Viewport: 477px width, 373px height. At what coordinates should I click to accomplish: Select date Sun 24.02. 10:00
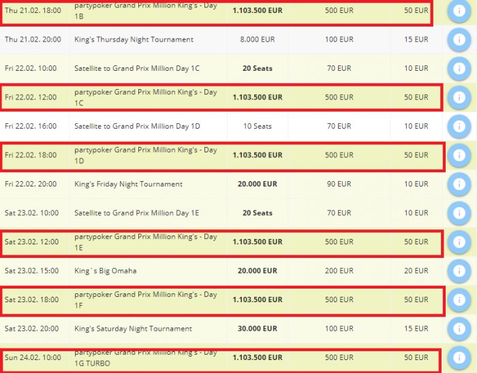pyautogui.click(x=33, y=357)
